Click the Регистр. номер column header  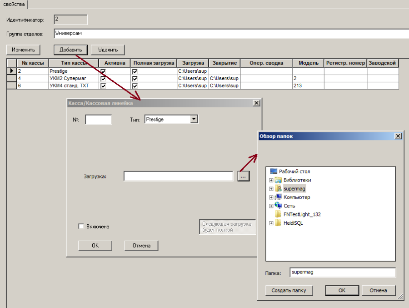[346, 63]
